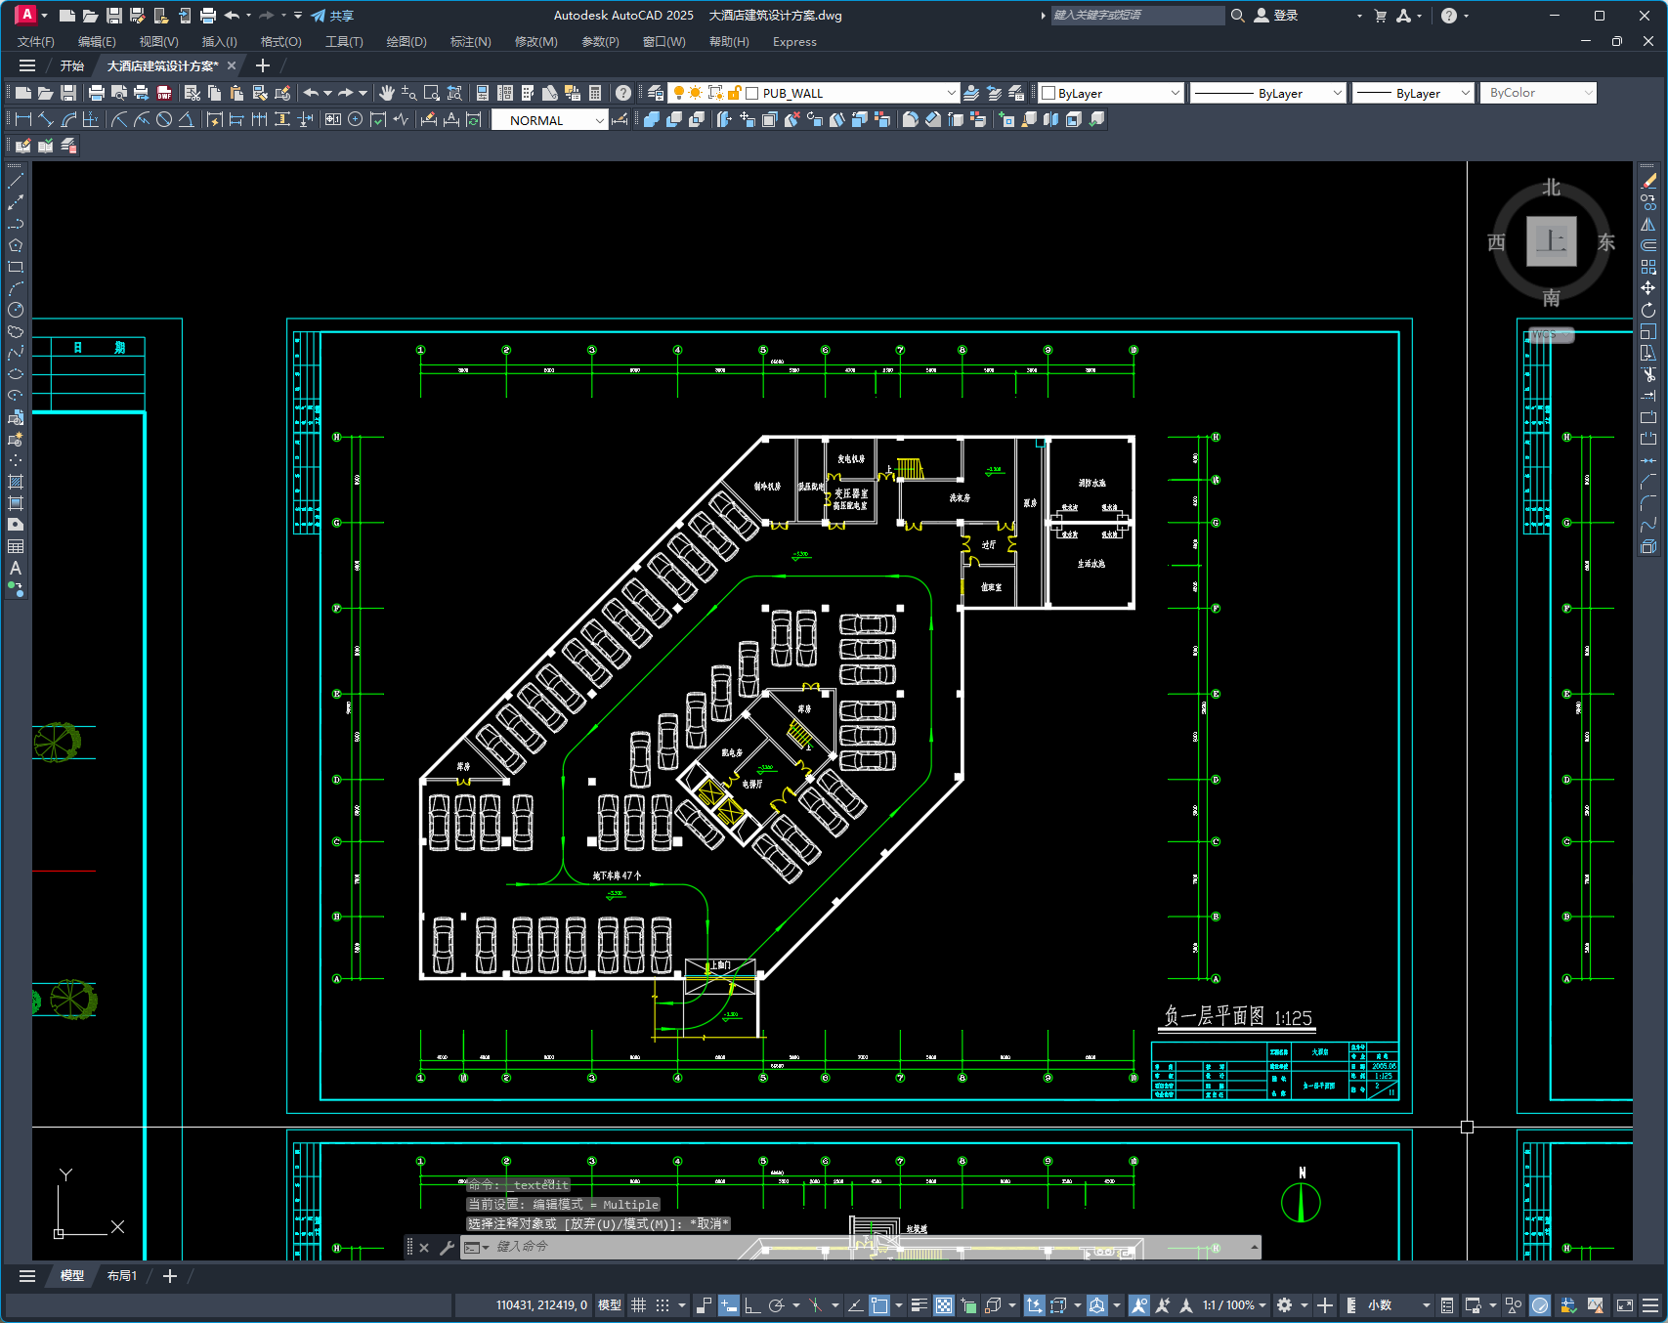Open the command line customize wrench

tap(447, 1247)
